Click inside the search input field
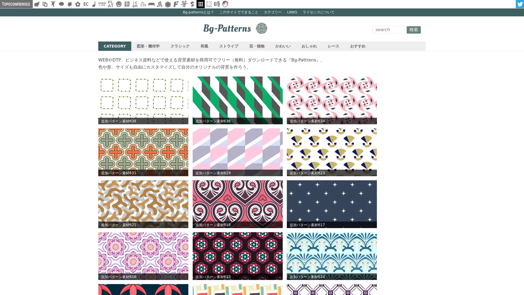Viewport: 524px width, 295px height. tap(389, 29)
